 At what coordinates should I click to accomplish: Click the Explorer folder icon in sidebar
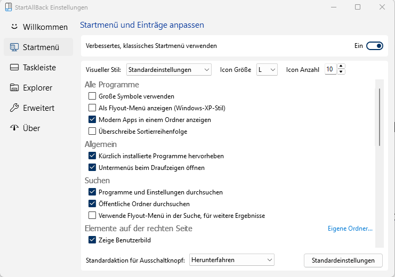point(14,88)
